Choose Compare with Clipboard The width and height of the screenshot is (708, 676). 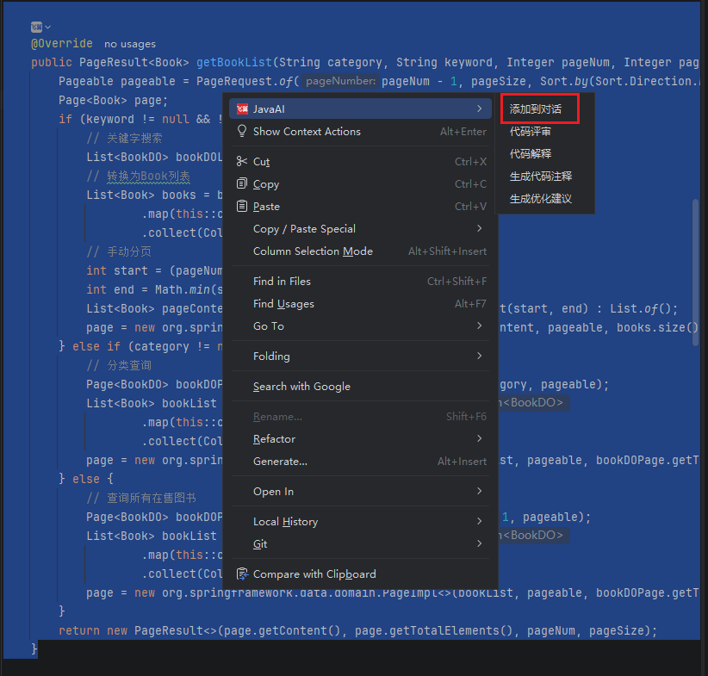[360, 574]
